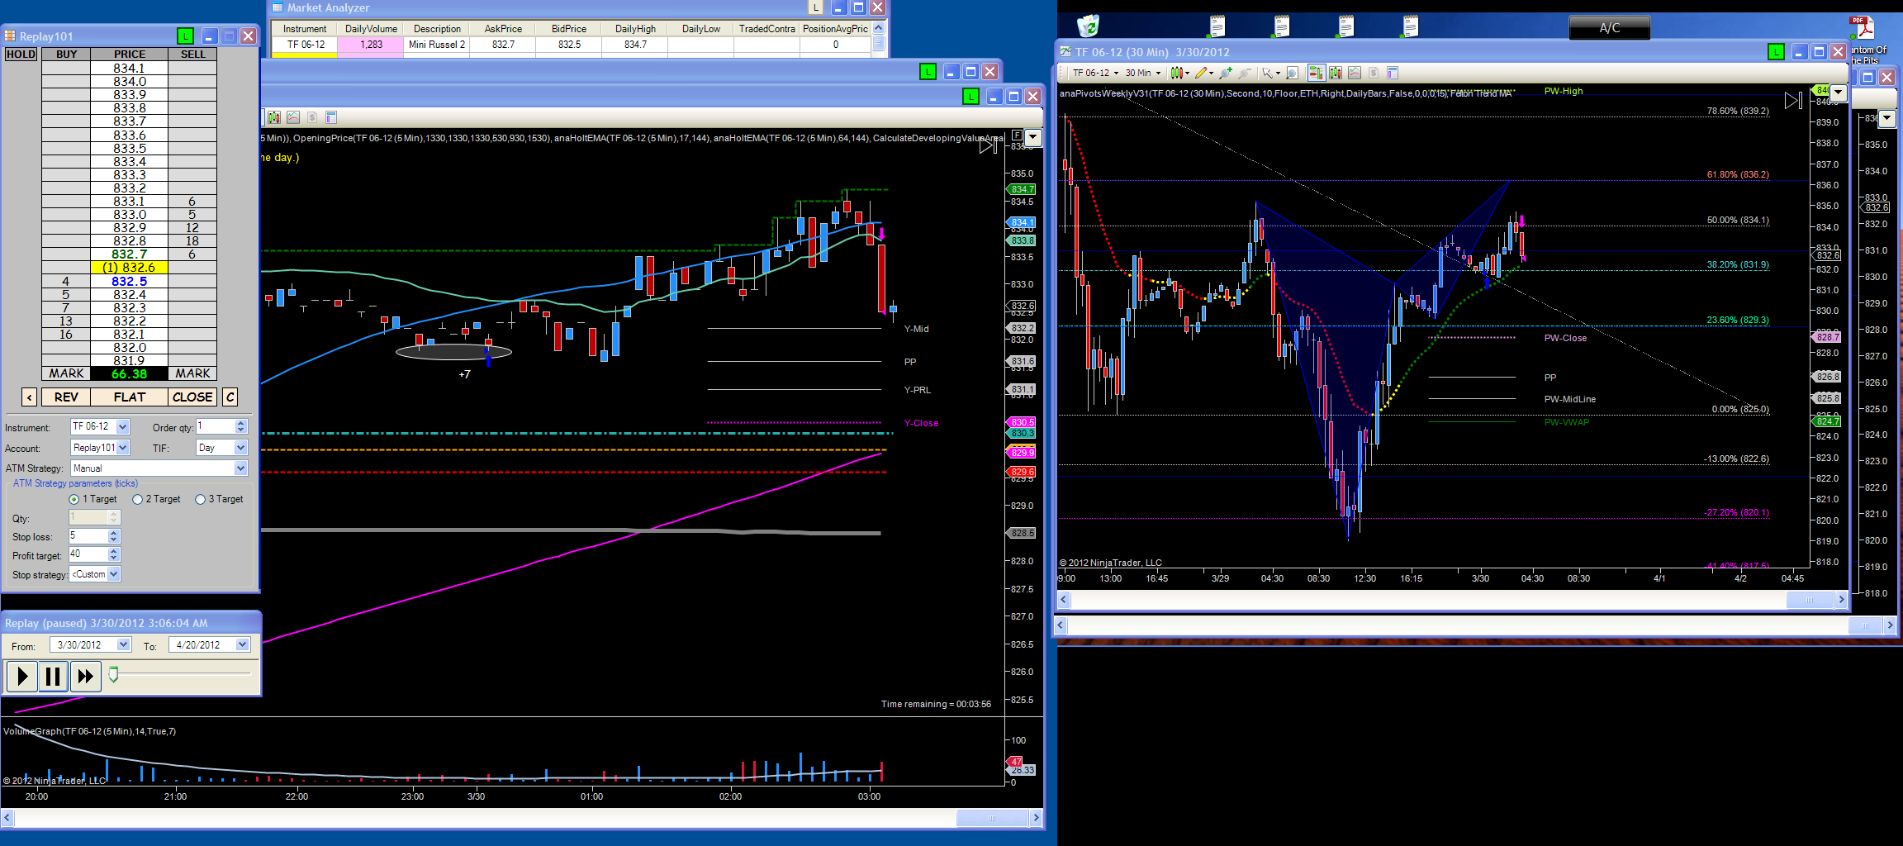Click the BUY column header
The image size is (1903, 846).
(x=66, y=55)
